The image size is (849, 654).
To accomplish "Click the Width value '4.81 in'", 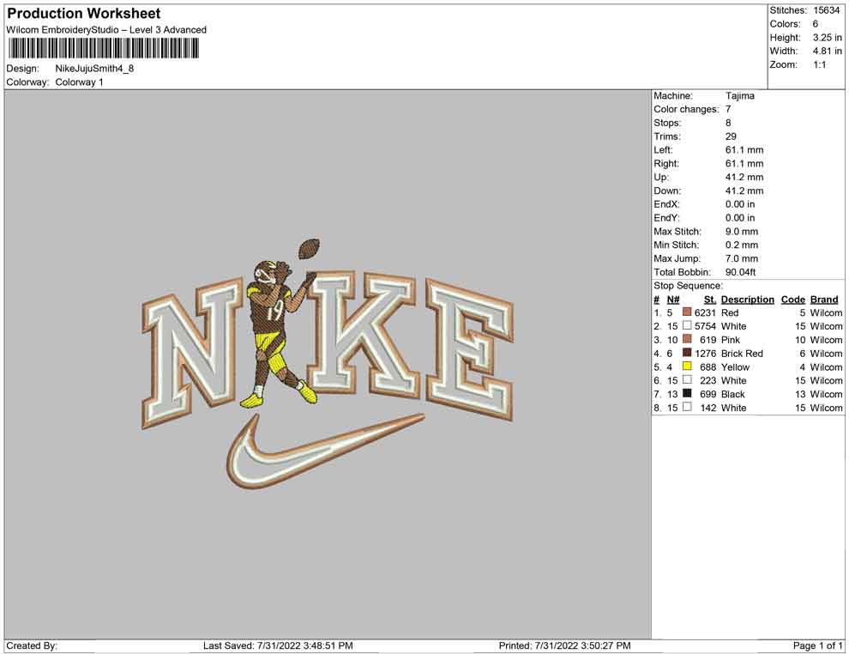I will (x=827, y=51).
